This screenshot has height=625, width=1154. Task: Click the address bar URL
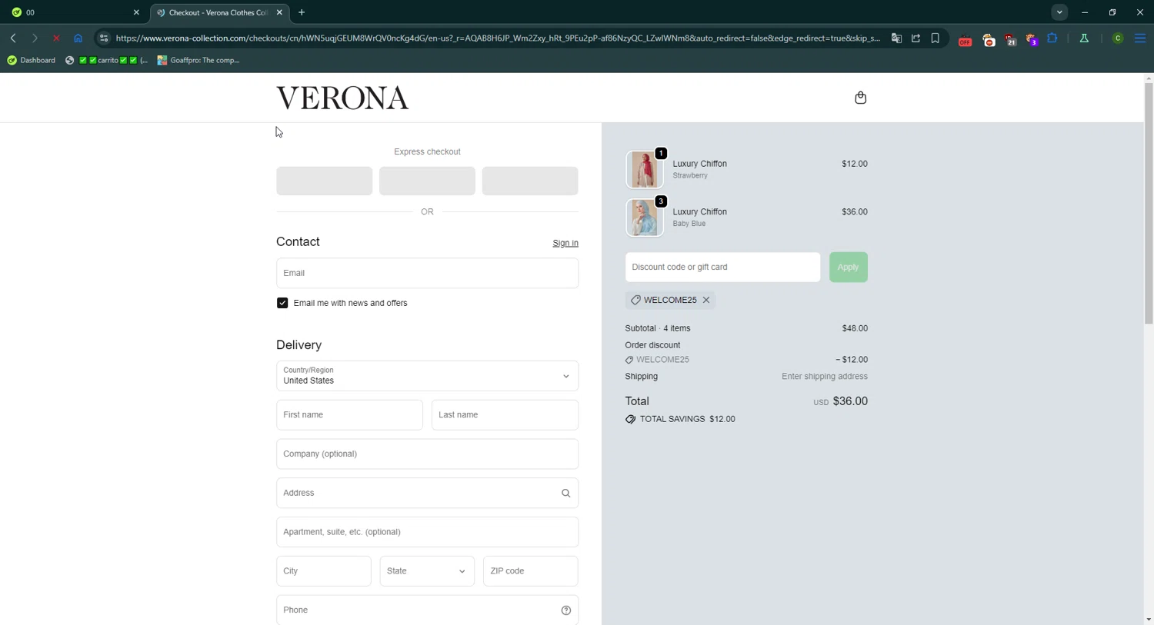click(x=498, y=38)
